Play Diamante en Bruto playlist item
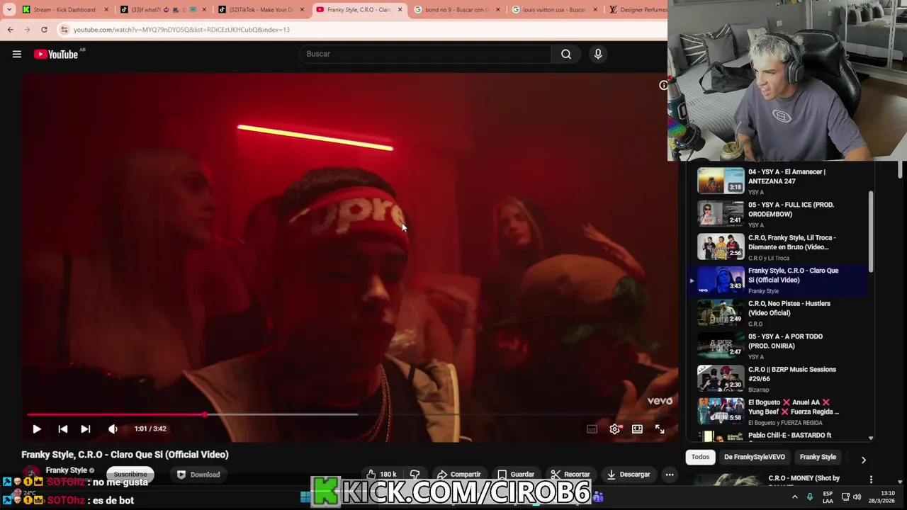This screenshot has width=907, height=510. coord(779,247)
